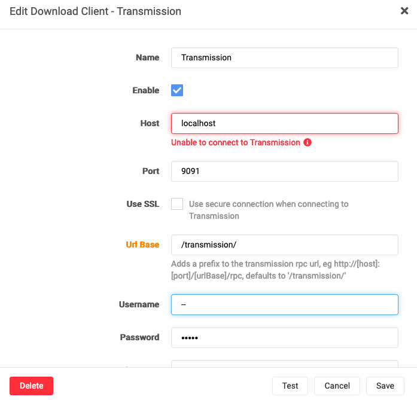Uncheck the Enable checkbox
Viewport: 417px width, 400px height.
177,90
